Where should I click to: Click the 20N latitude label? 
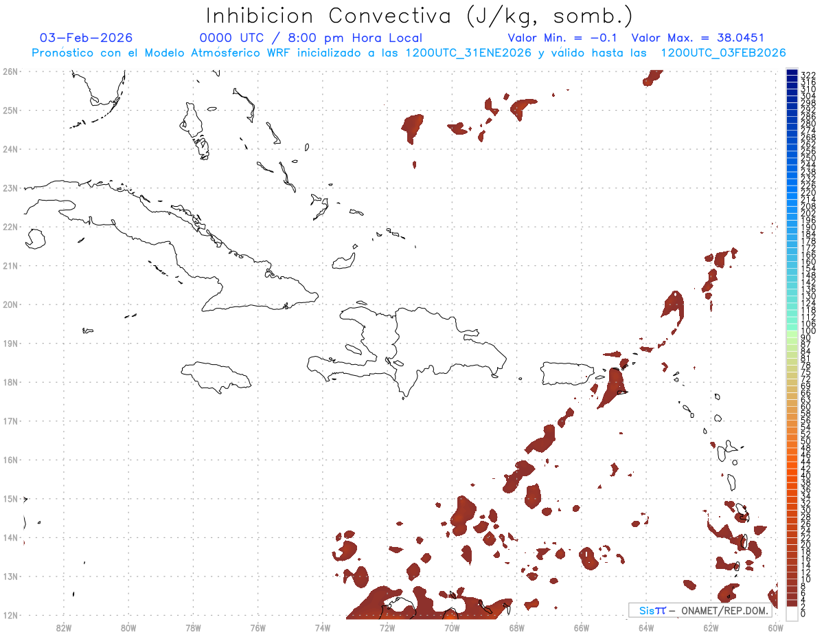[x=10, y=304]
